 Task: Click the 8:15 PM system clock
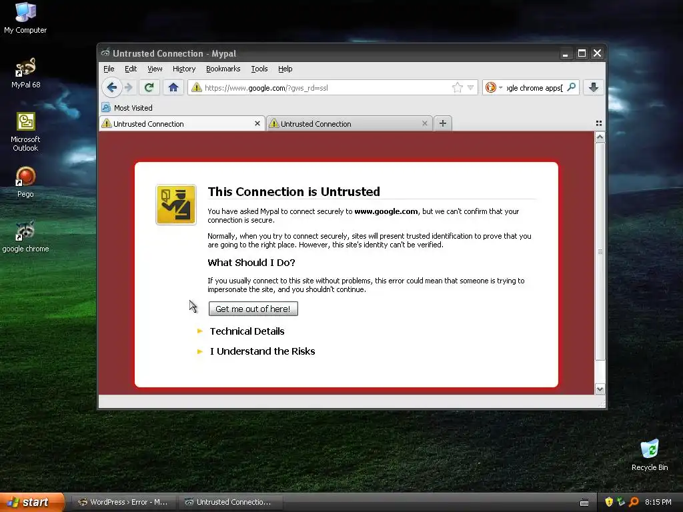[658, 502]
